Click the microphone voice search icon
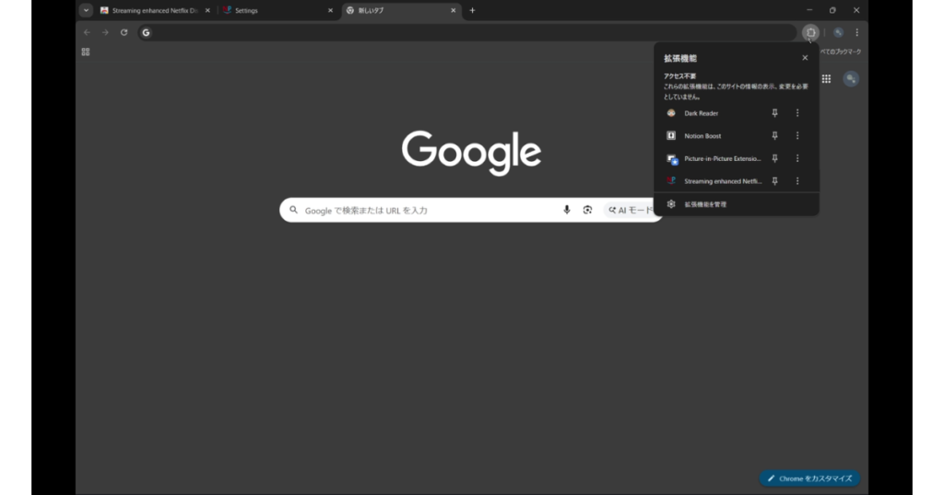Screen dimensions: 944x495 (x=567, y=210)
